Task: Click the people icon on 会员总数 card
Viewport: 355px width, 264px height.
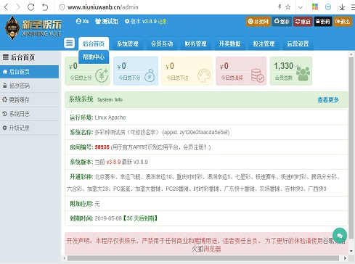Action: click(x=303, y=74)
